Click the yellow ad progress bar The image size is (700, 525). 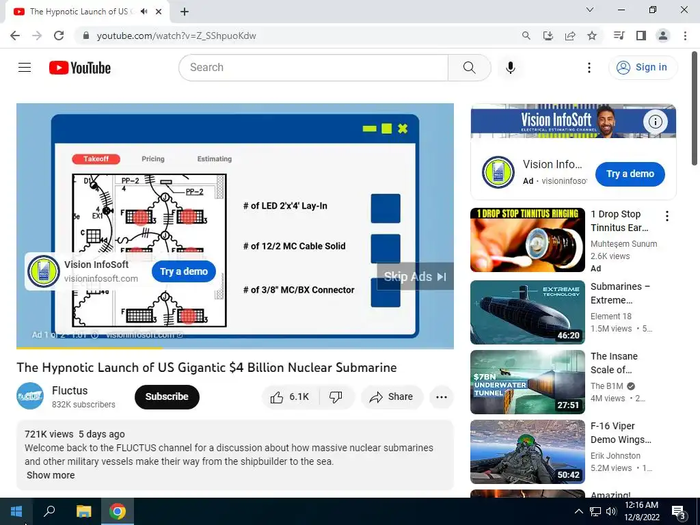[90, 348]
